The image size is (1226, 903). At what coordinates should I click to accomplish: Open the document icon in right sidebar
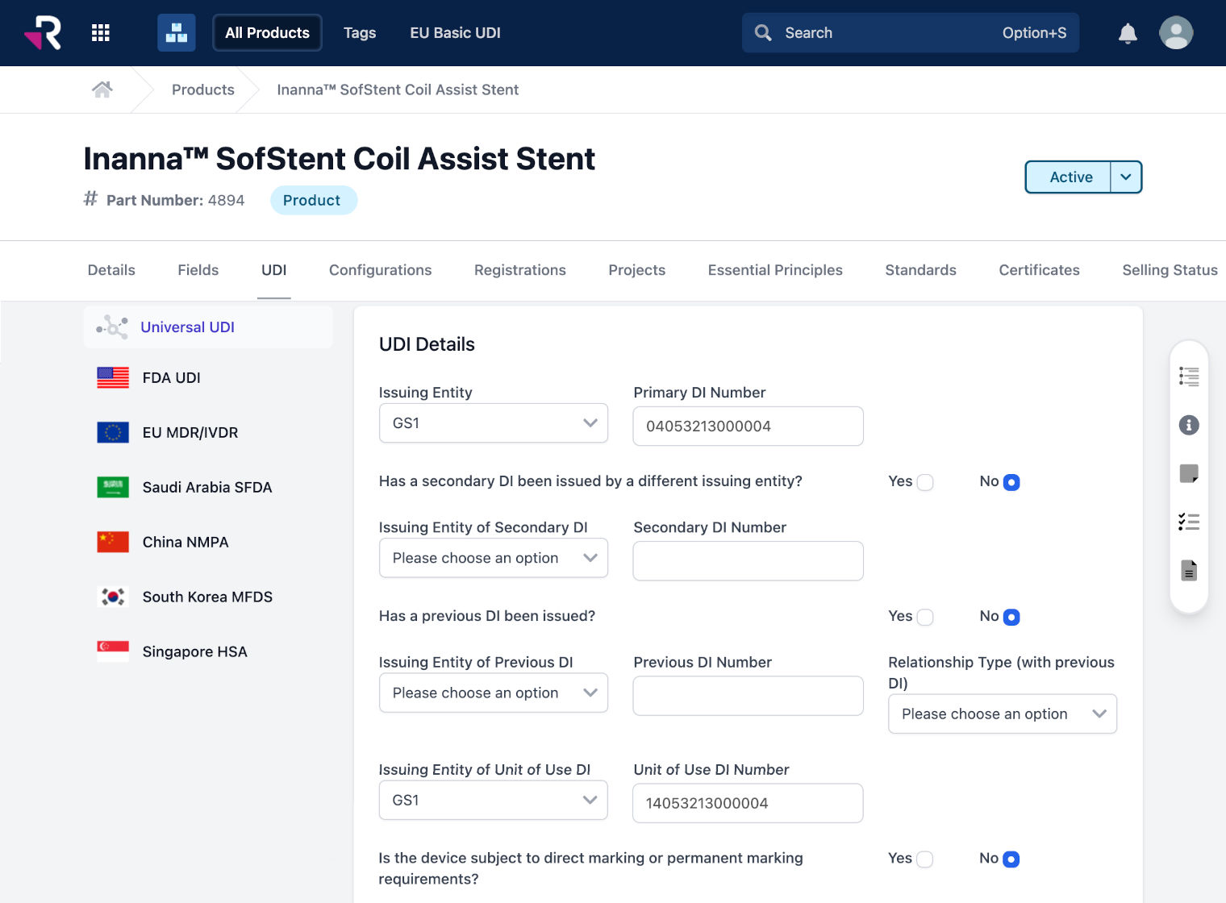[x=1188, y=571]
